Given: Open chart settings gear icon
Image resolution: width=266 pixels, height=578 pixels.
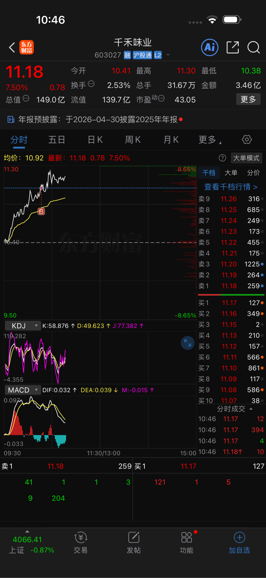Looking at the screenshot, I should pyautogui.click(x=247, y=140).
